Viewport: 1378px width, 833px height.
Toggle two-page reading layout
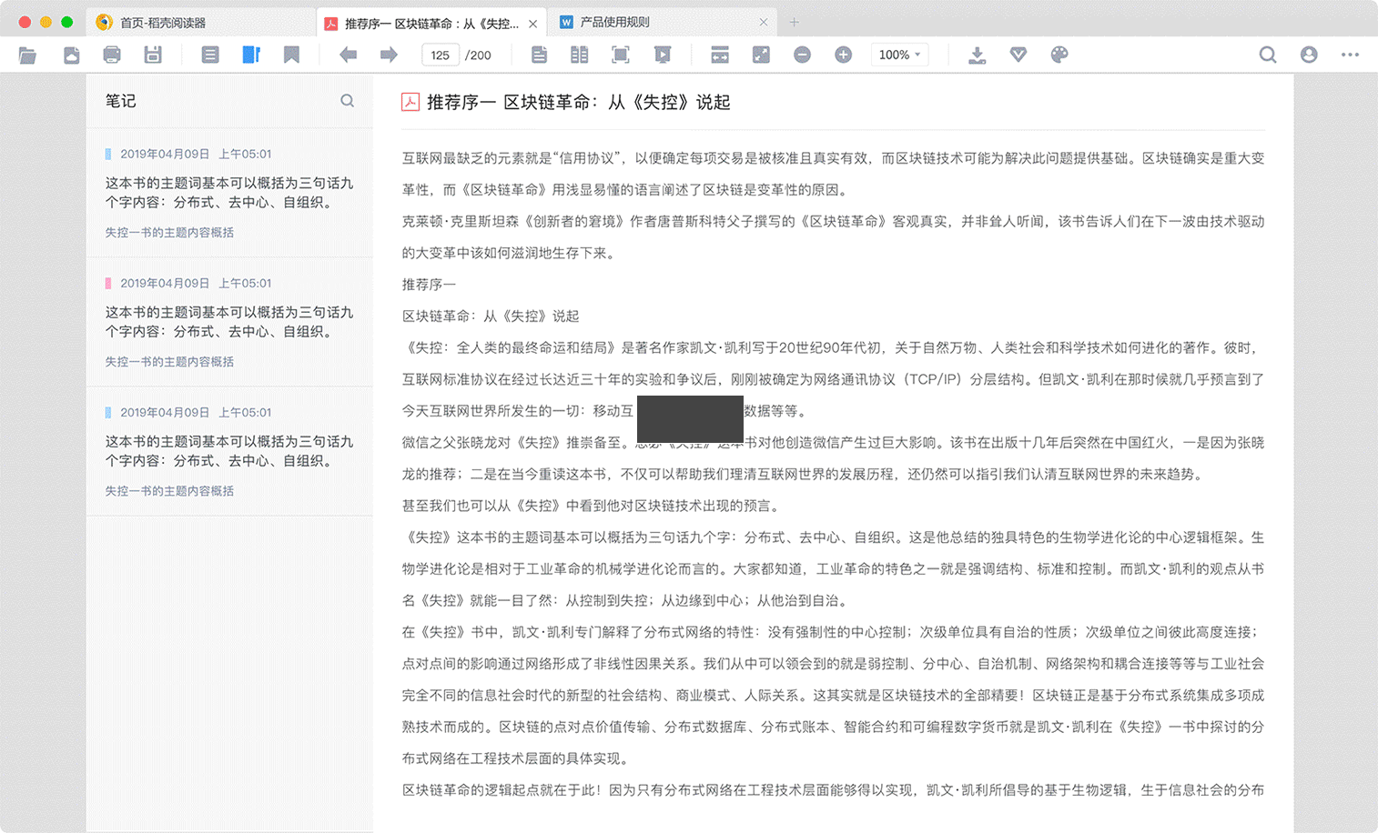(579, 55)
